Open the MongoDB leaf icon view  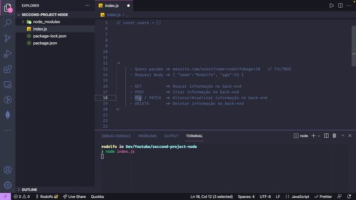click(7, 115)
